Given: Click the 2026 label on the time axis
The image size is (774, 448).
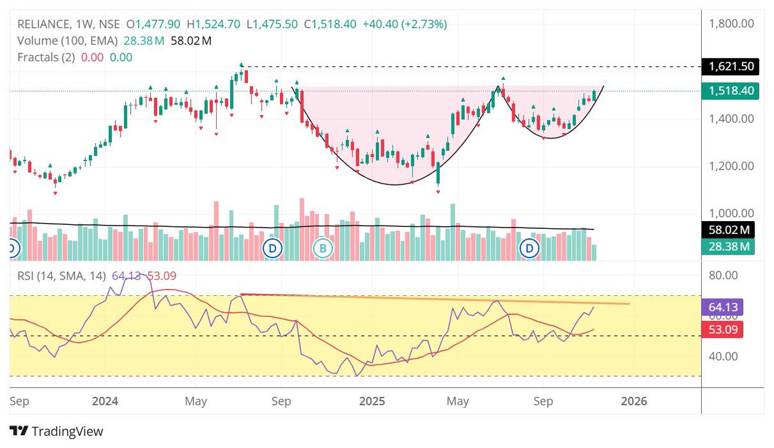Looking at the screenshot, I should [633, 402].
